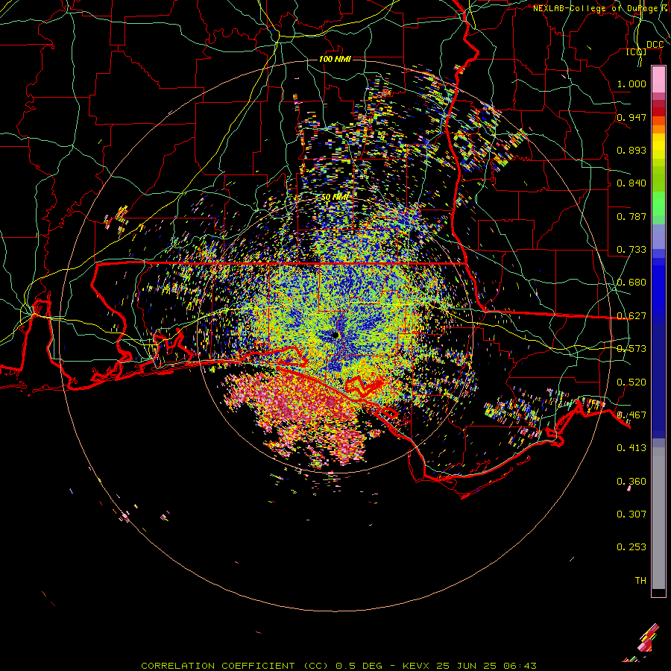The height and width of the screenshot is (671, 671).
Task: Click the 0.733 scale value
Action: [x=631, y=250]
